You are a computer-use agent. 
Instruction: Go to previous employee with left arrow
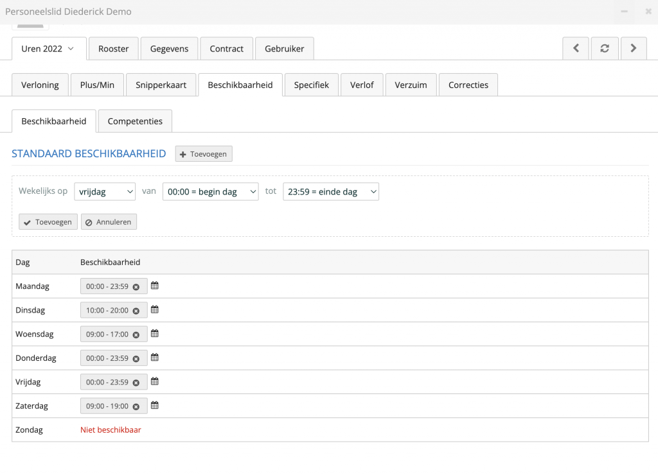tap(576, 48)
